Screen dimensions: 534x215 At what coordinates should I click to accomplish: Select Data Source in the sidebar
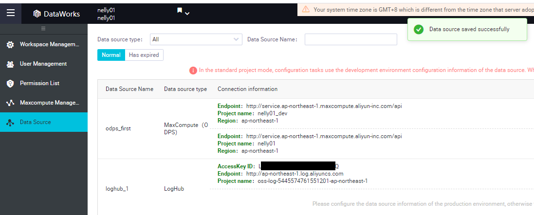(x=44, y=122)
